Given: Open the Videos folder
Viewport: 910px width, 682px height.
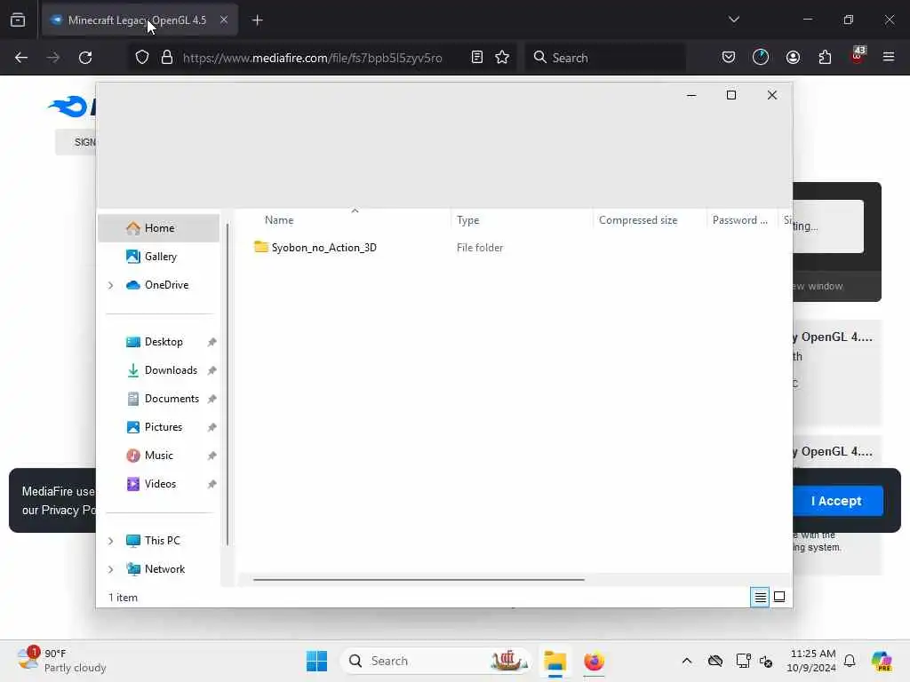Looking at the screenshot, I should click(158, 484).
